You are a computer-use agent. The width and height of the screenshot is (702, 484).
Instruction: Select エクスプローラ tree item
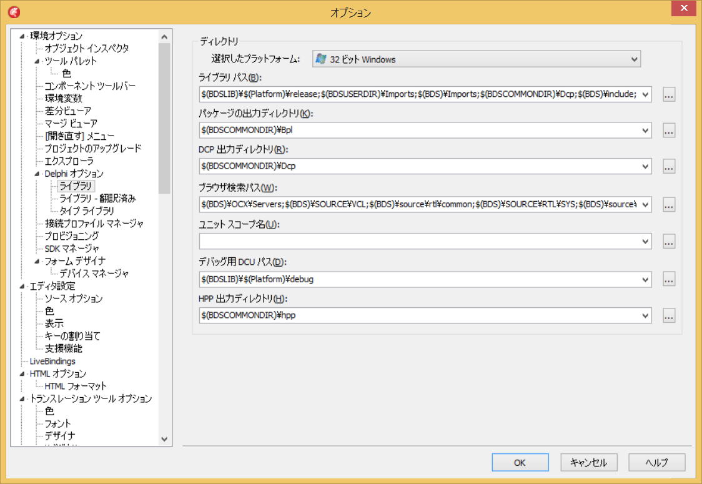pyautogui.click(x=69, y=161)
